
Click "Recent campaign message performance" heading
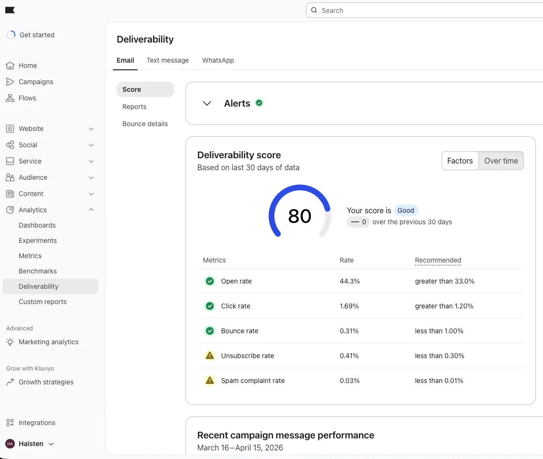pos(286,435)
